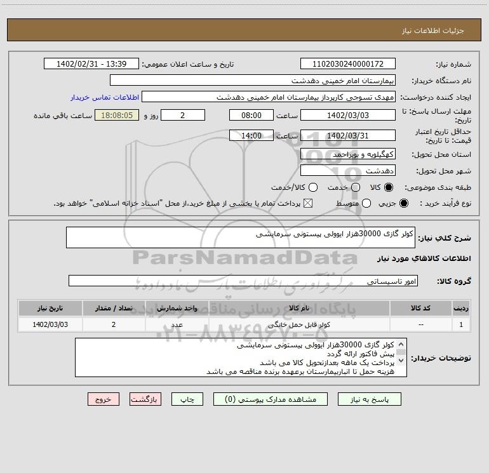This screenshot has width=489, height=473.
Task: Click the استان محل تحویل province field
Action: pyautogui.click(x=348, y=154)
